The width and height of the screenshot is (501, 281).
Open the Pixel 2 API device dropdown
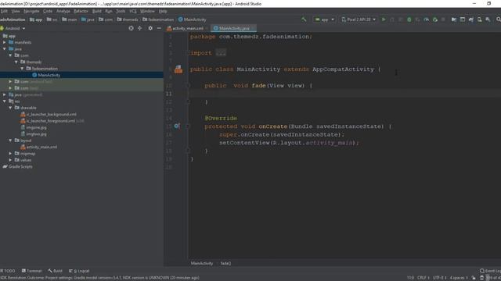click(x=359, y=20)
